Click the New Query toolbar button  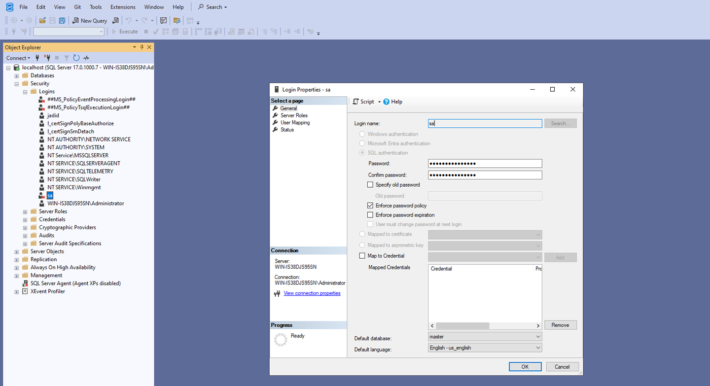click(x=90, y=21)
